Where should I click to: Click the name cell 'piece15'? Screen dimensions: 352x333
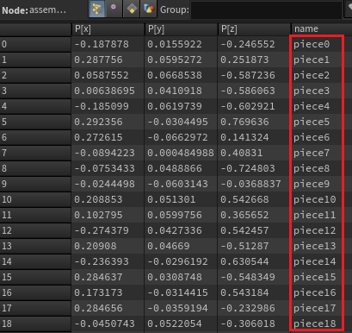pyautogui.click(x=315, y=277)
